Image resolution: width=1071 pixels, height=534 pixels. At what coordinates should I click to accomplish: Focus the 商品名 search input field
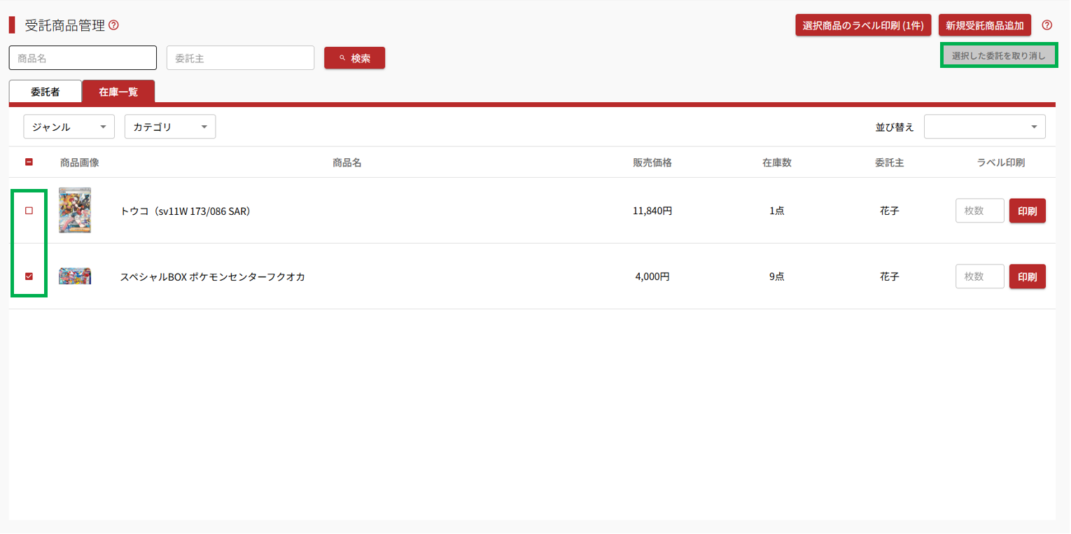click(83, 58)
